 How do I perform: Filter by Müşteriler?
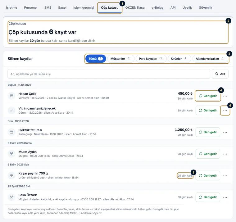pyautogui.click(x=121, y=59)
